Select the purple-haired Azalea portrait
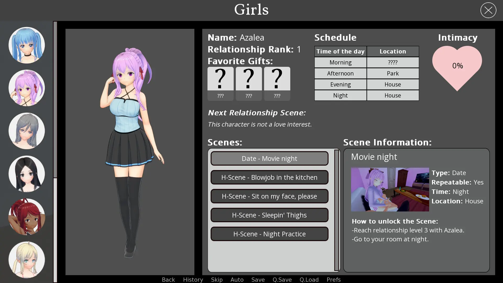 pyautogui.click(x=26, y=88)
